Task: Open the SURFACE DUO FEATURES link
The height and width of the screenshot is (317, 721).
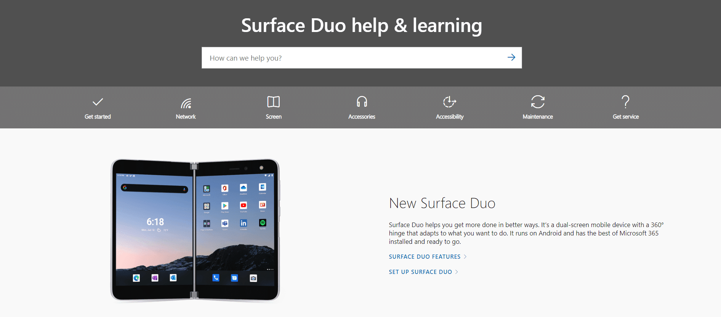Action: click(x=425, y=257)
